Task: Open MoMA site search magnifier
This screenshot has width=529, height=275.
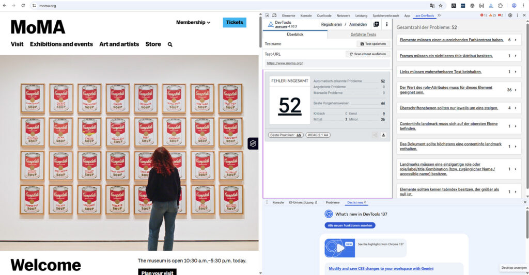Action: pos(170,44)
